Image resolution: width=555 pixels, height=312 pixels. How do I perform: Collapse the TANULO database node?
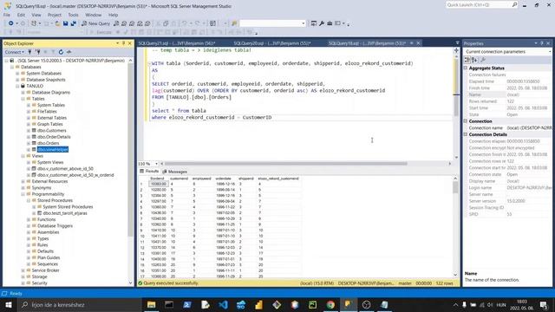coord(17,86)
